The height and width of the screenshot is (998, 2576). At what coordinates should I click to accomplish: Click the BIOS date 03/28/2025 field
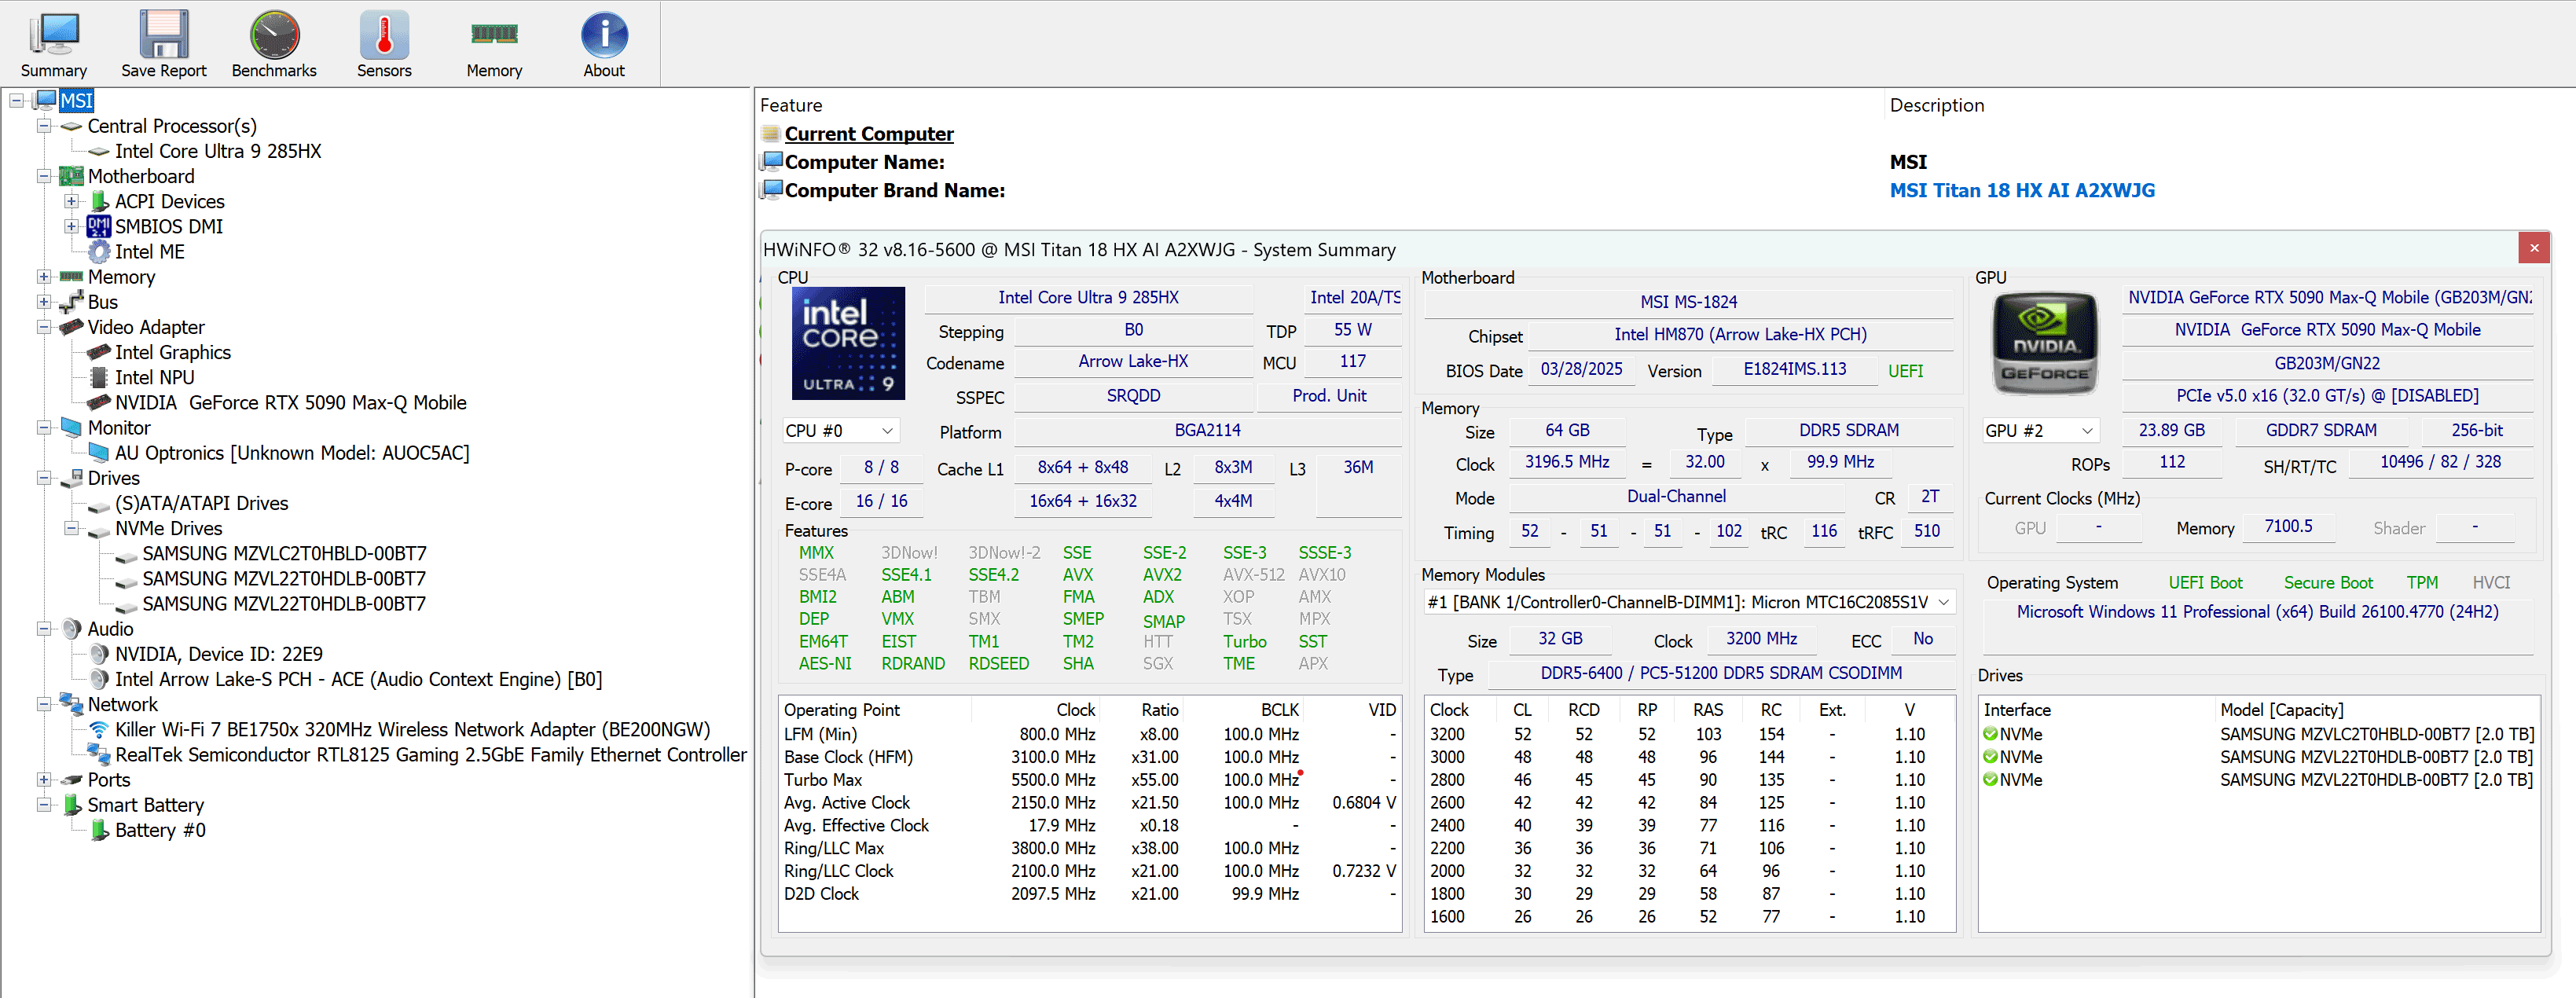[x=1581, y=369]
